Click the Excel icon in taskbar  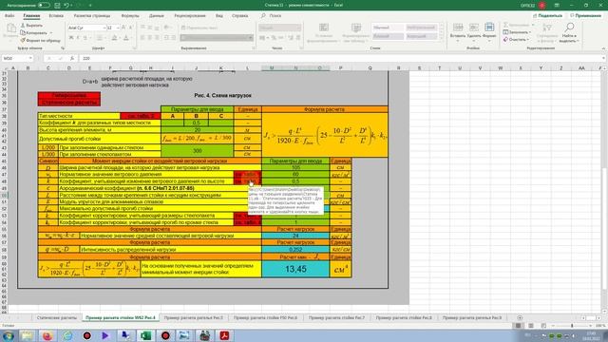pyautogui.click(x=145, y=335)
